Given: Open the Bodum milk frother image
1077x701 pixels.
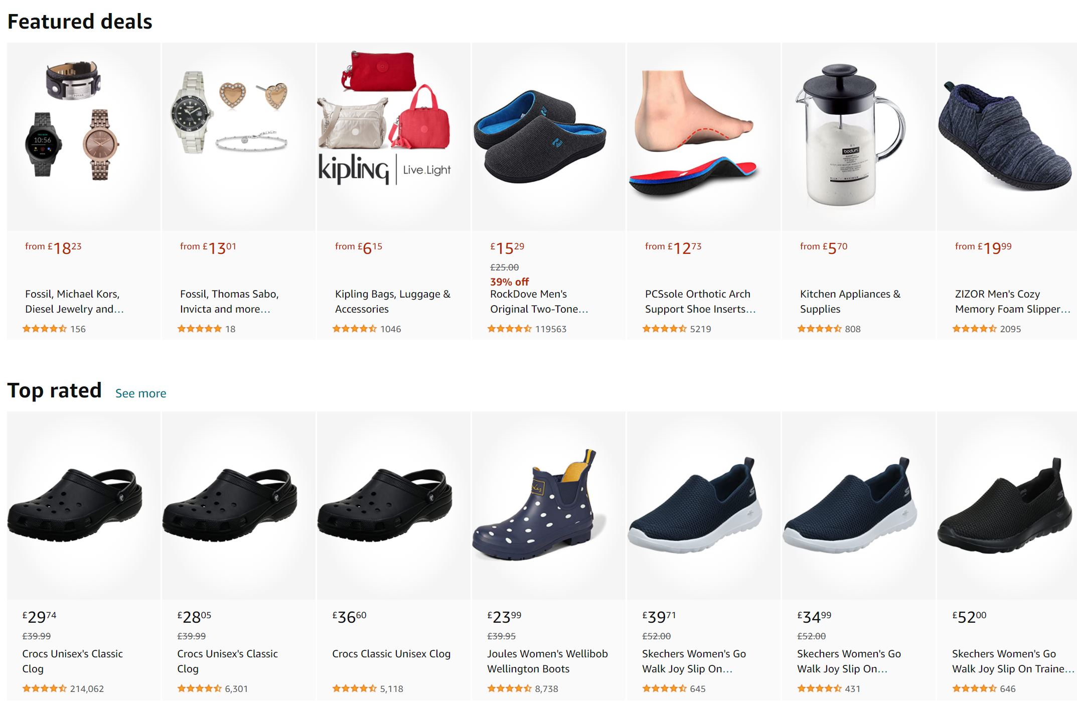Looking at the screenshot, I should 859,136.
